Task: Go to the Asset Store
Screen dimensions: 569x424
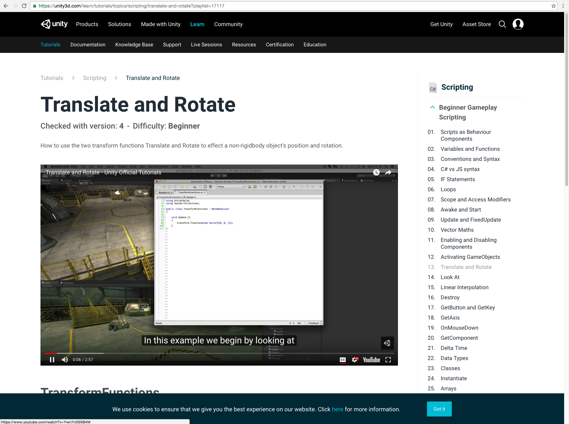Action: point(477,24)
